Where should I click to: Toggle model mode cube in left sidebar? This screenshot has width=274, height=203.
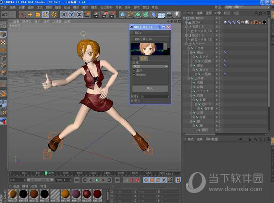click(x=3, y=35)
